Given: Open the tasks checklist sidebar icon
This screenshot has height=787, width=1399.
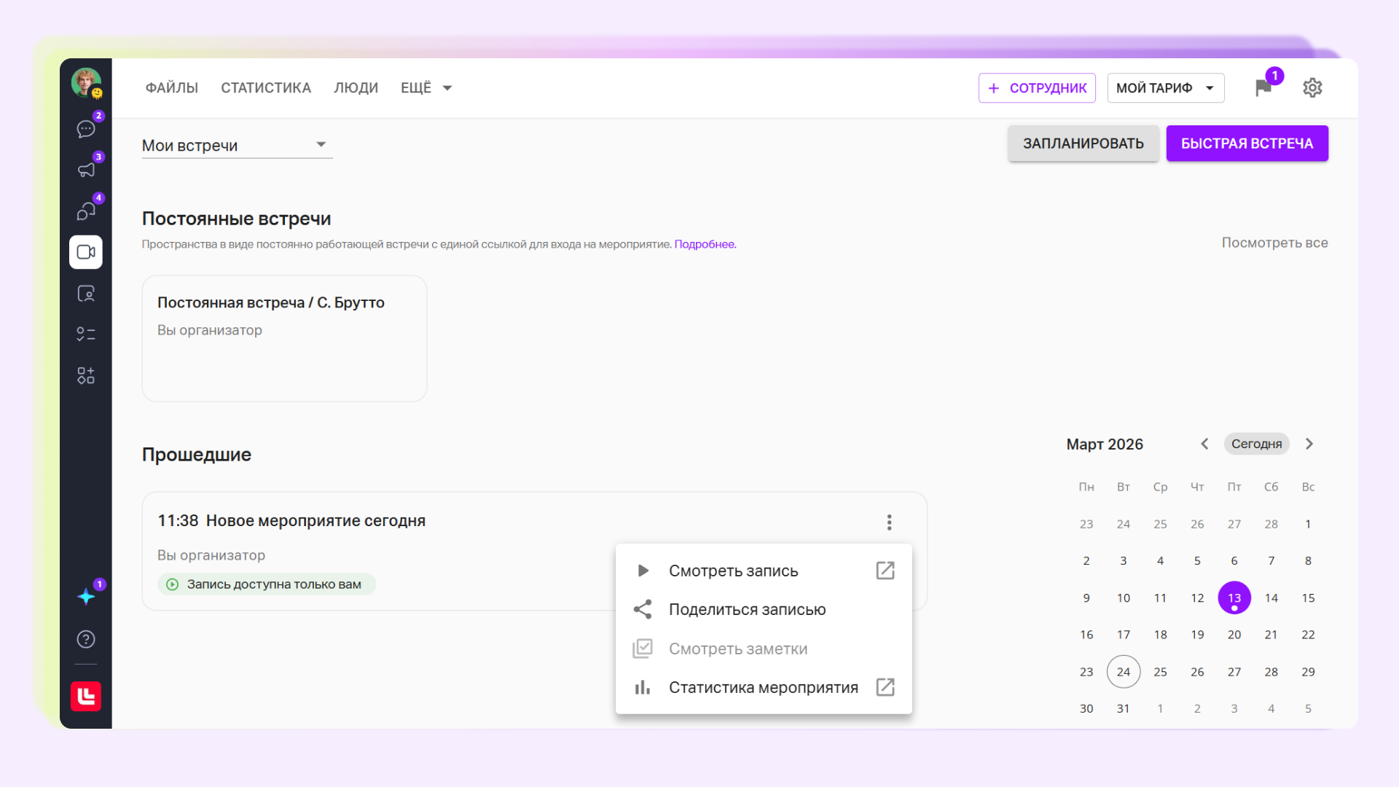Looking at the screenshot, I should click(86, 334).
